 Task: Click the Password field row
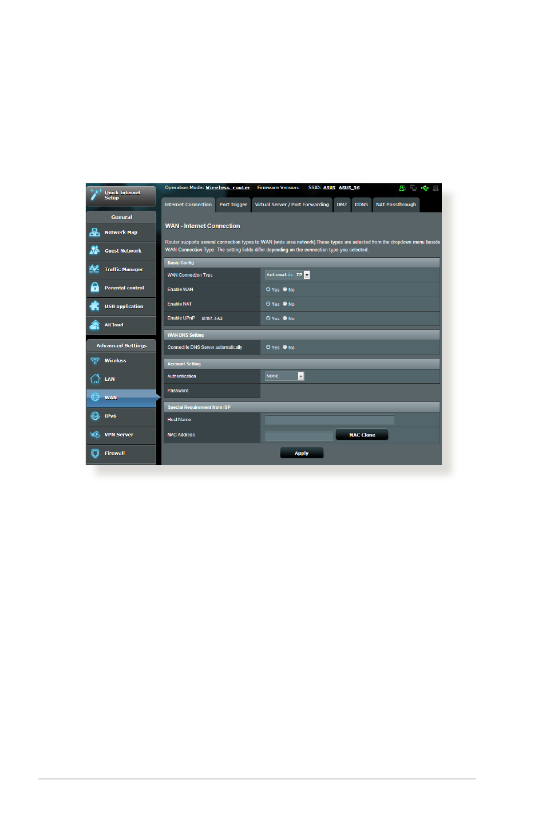302,391
